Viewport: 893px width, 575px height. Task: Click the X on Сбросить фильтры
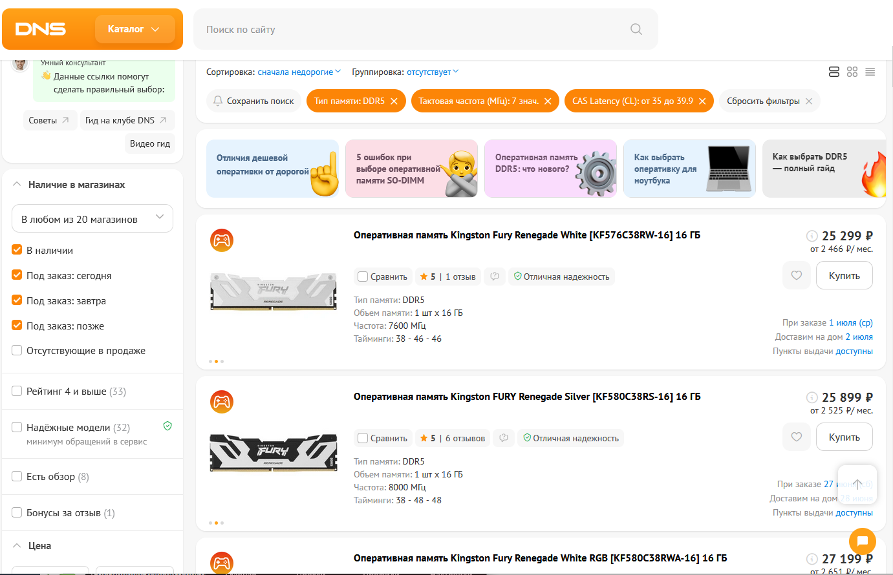coord(809,101)
